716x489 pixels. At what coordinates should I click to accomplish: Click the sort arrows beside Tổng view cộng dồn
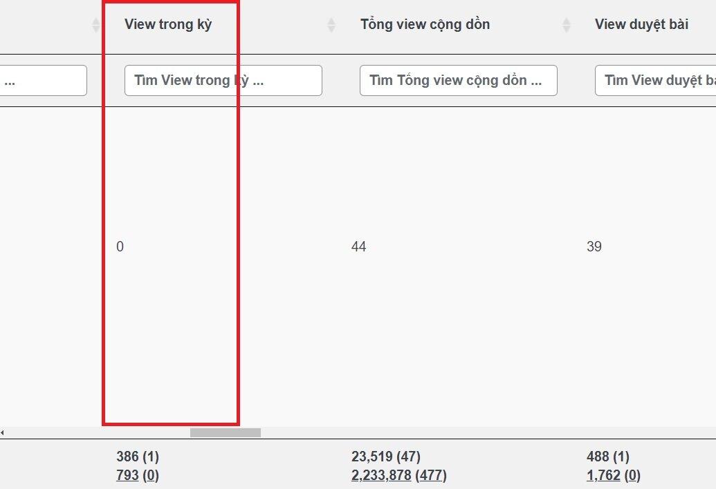click(x=567, y=24)
